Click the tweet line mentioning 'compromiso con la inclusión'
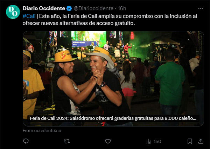Image resolution: width=210 pixels, height=149 pixels. 110,16
